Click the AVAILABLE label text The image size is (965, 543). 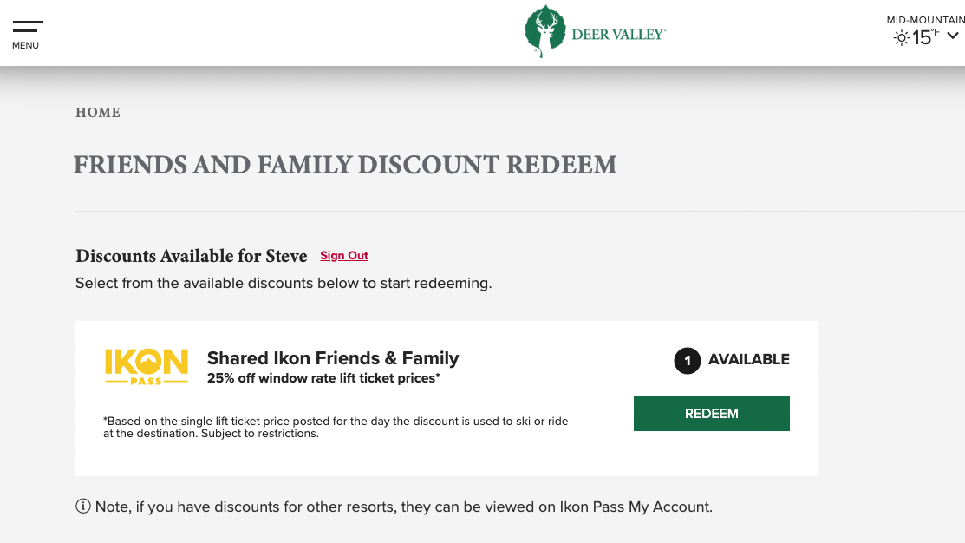pyautogui.click(x=749, y=359)
